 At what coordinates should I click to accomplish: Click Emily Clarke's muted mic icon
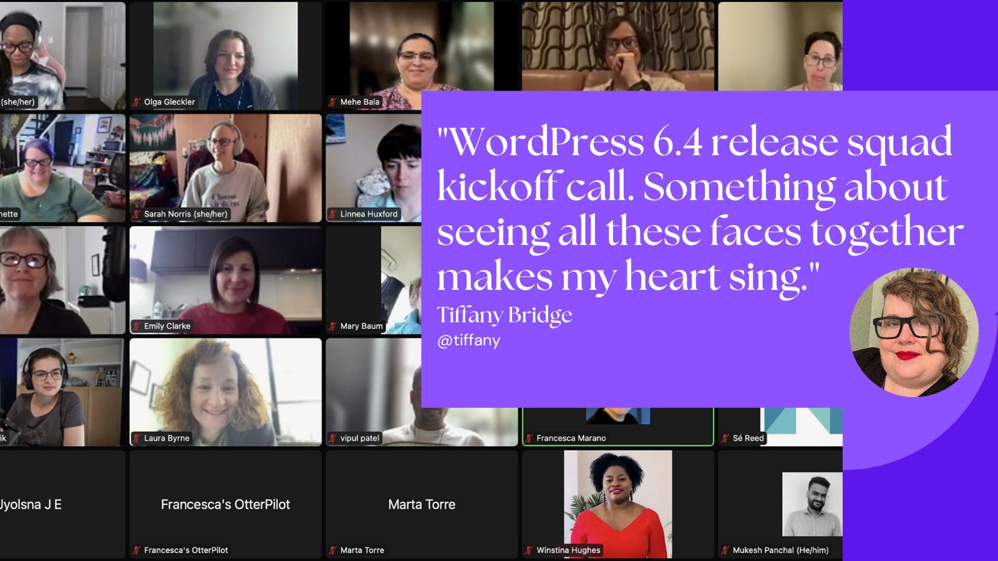point(136,327)
